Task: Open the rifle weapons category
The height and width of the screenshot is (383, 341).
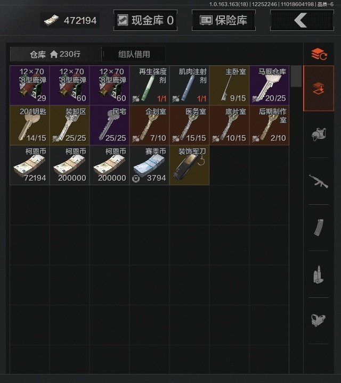Action: [319, 181]
